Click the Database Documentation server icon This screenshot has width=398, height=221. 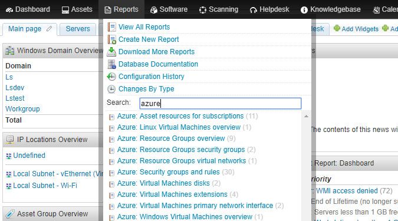[111, 64]
